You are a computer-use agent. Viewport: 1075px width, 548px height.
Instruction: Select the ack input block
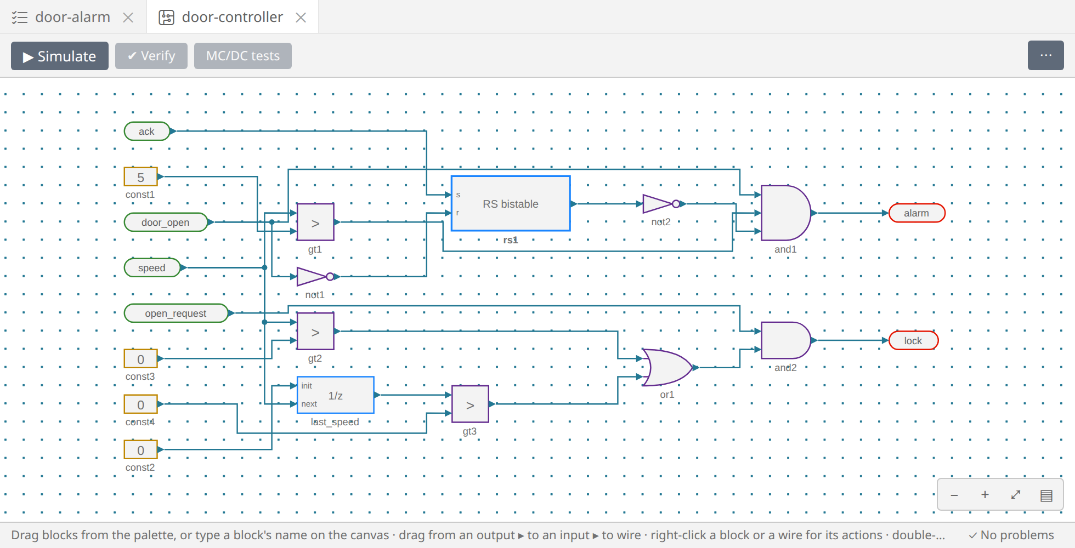[x=146, y=132]
